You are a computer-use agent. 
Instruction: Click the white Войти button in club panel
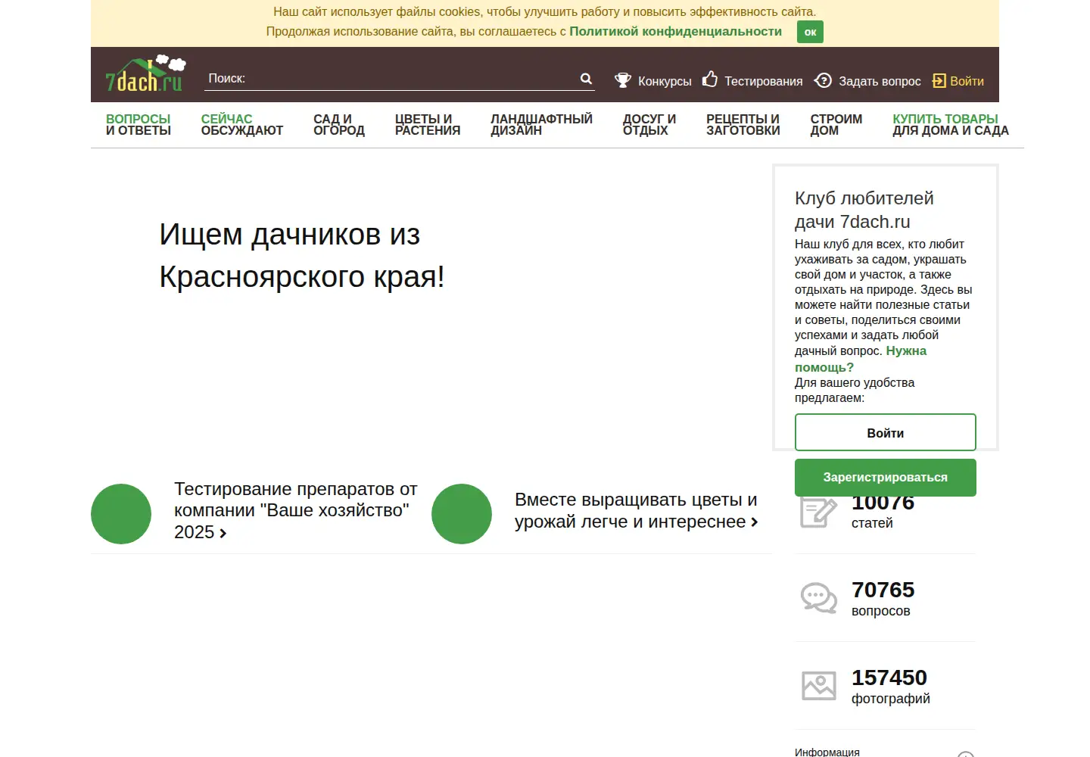tap(886, 432)
